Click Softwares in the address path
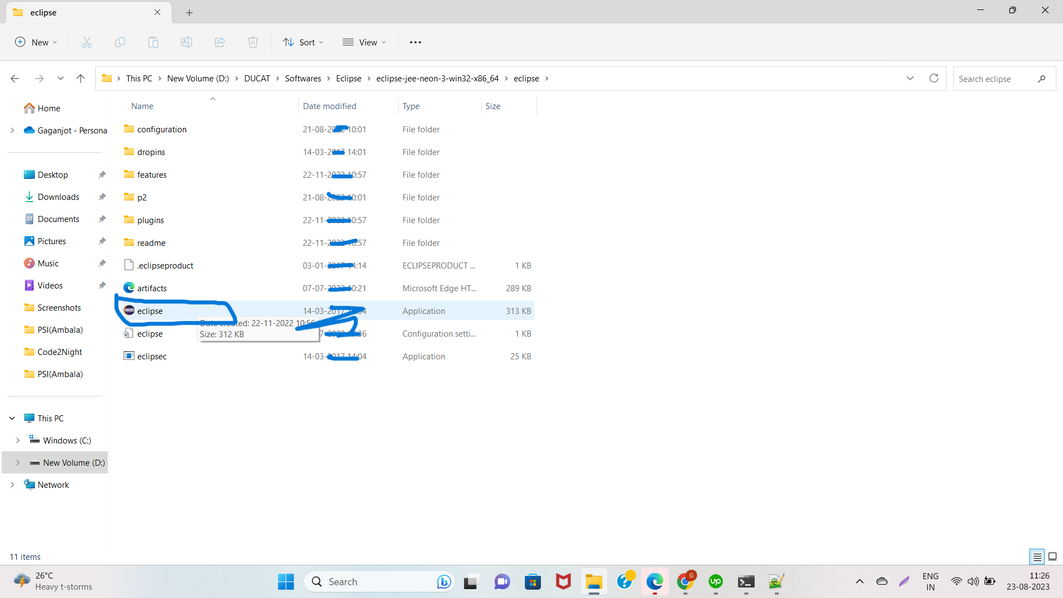This screenshot has height=598, width=1063. tap(303, 79)
